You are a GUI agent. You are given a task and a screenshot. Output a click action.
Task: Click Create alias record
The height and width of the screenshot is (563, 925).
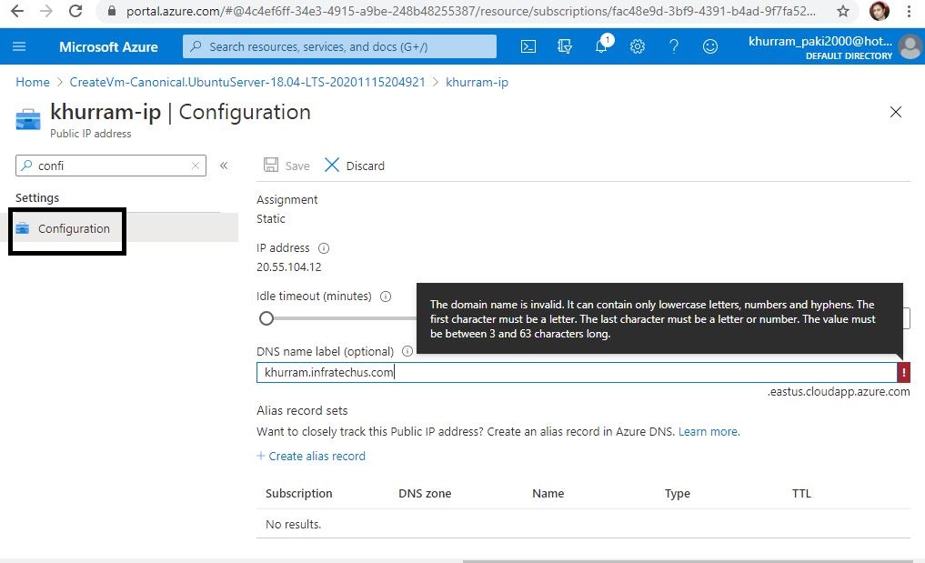point(311,456)
